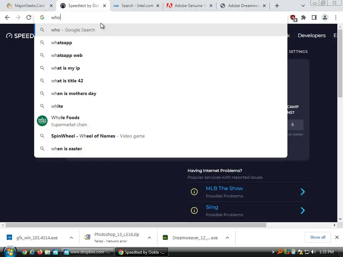The image size is (343, 257).
Task: Close the Speedtest by Ookla tab
Action: (x=105, y=6)
